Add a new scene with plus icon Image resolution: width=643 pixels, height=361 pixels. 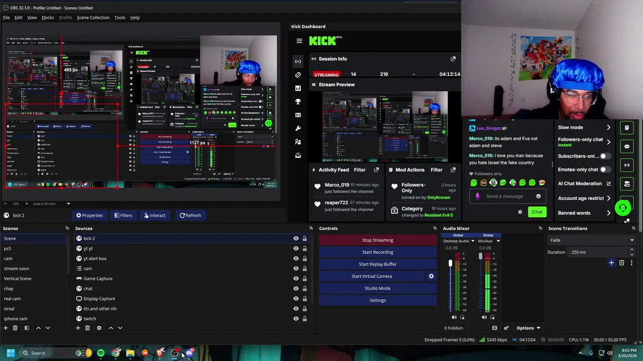coord(6,328)
